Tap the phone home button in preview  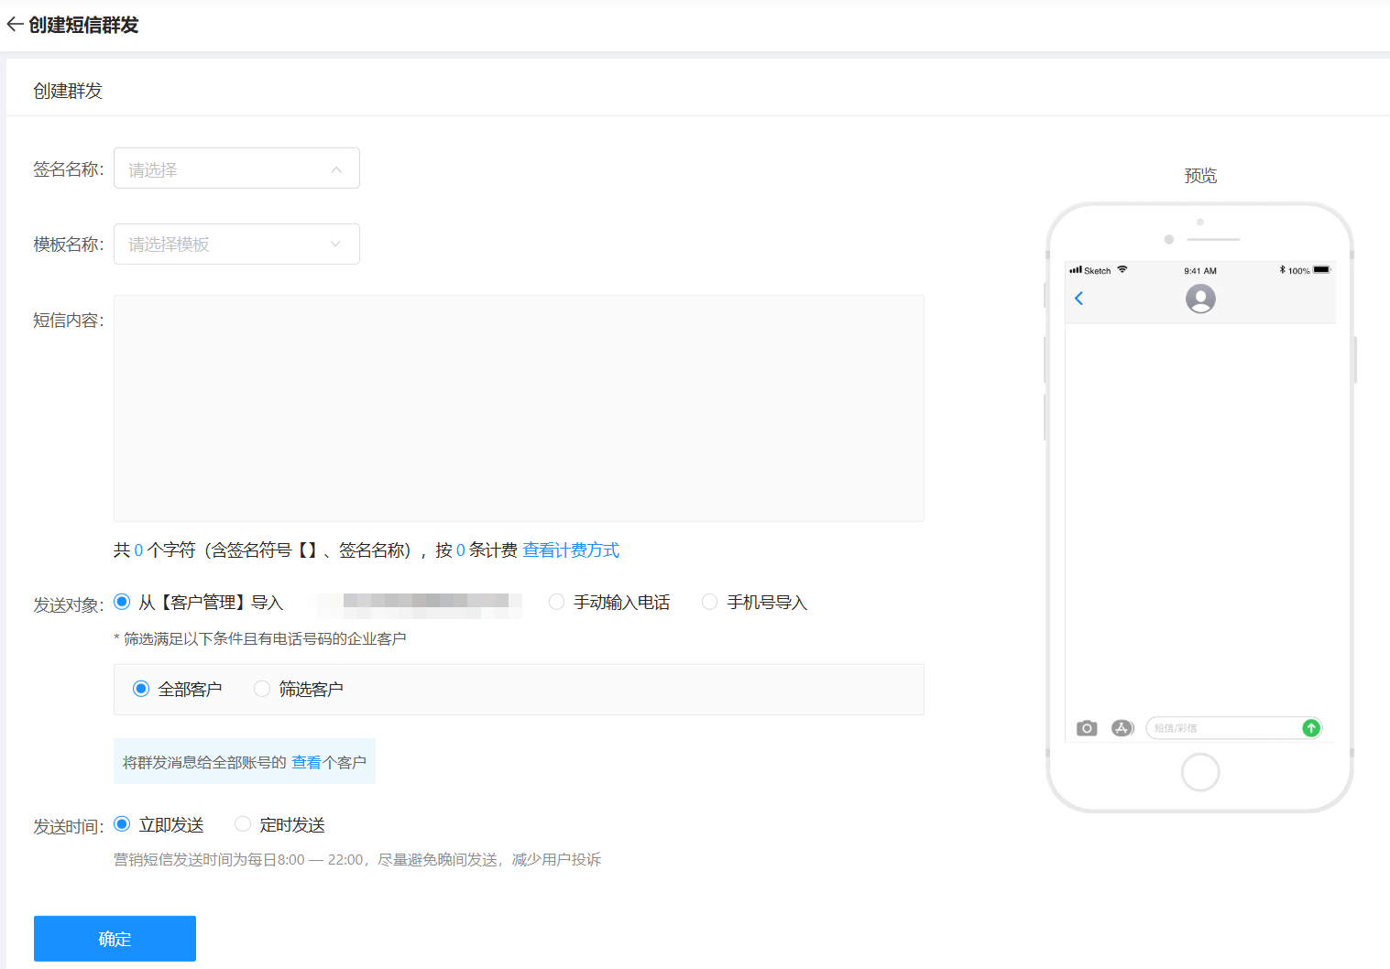1199,772
